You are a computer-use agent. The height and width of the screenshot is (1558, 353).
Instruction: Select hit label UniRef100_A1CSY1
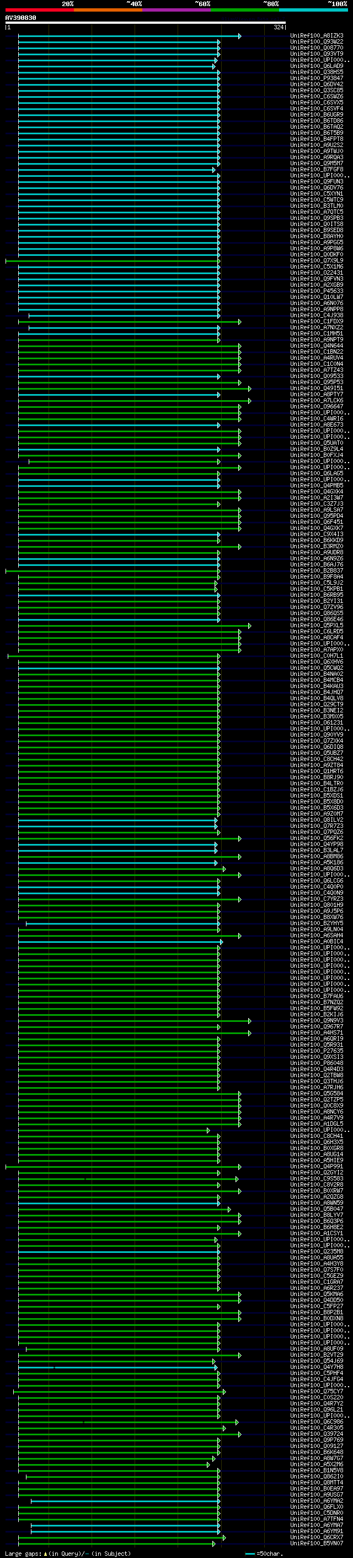(317, 1233)
